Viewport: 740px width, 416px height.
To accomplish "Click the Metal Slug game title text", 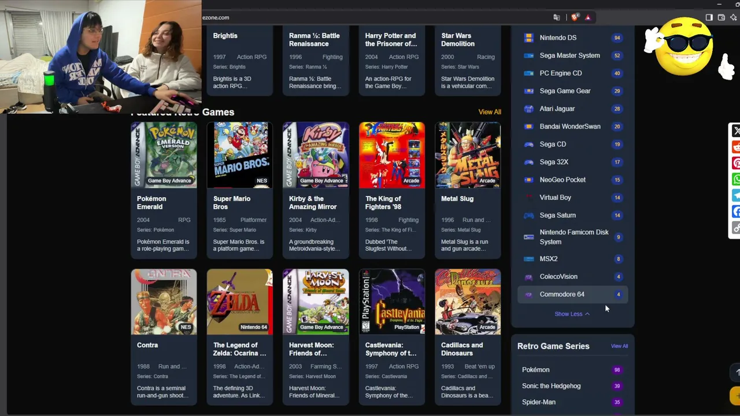I will pyautogui.click(x=457, y=199).
